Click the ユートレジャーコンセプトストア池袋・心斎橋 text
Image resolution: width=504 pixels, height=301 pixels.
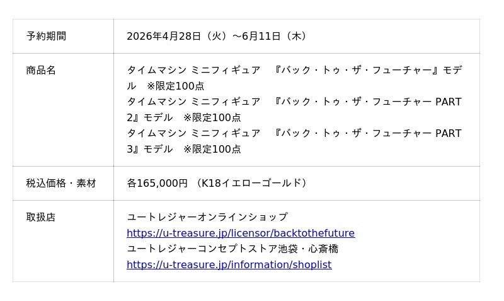pyautogui.click(x=232, y=249)
